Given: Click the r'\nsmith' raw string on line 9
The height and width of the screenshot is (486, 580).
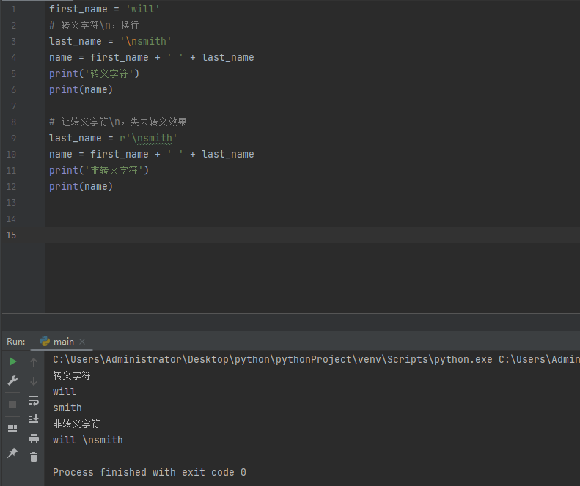Looking at the screenshot, I should click(148, 138).
